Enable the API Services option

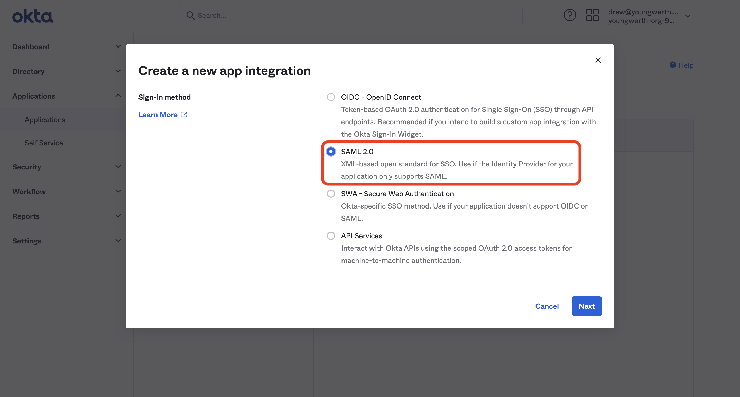(331, 235)
